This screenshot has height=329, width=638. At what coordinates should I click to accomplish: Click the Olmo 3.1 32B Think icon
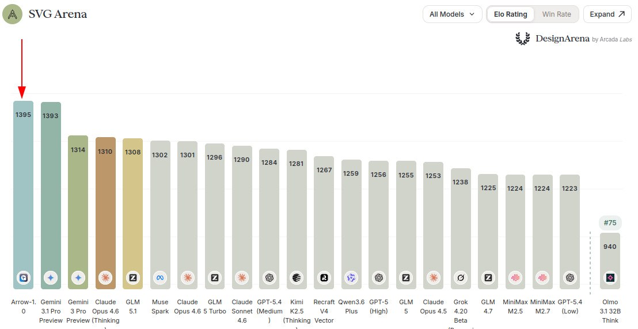pyautogui.click(x=610, y=278)
